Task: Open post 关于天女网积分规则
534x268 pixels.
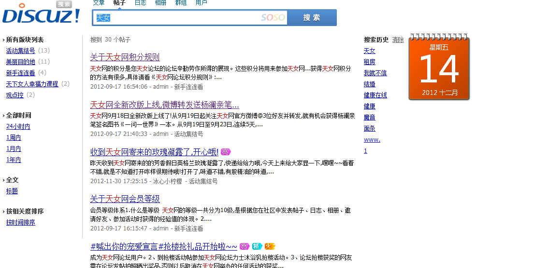Action: pos(125,57)
